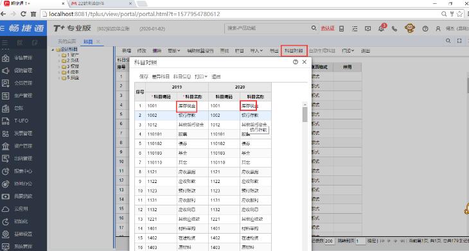Expand the 打印 dropdown inside the dialog
469x251 pixels.
click(x=200, y=76)
